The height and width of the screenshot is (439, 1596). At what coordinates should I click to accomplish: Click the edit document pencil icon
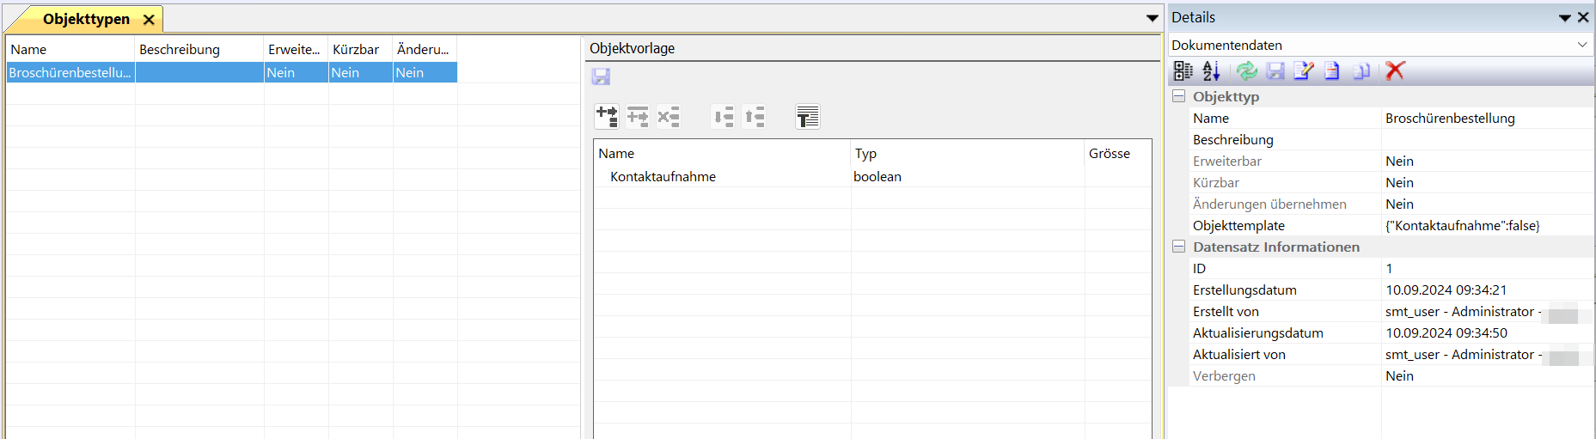(x=1304, y=71)
